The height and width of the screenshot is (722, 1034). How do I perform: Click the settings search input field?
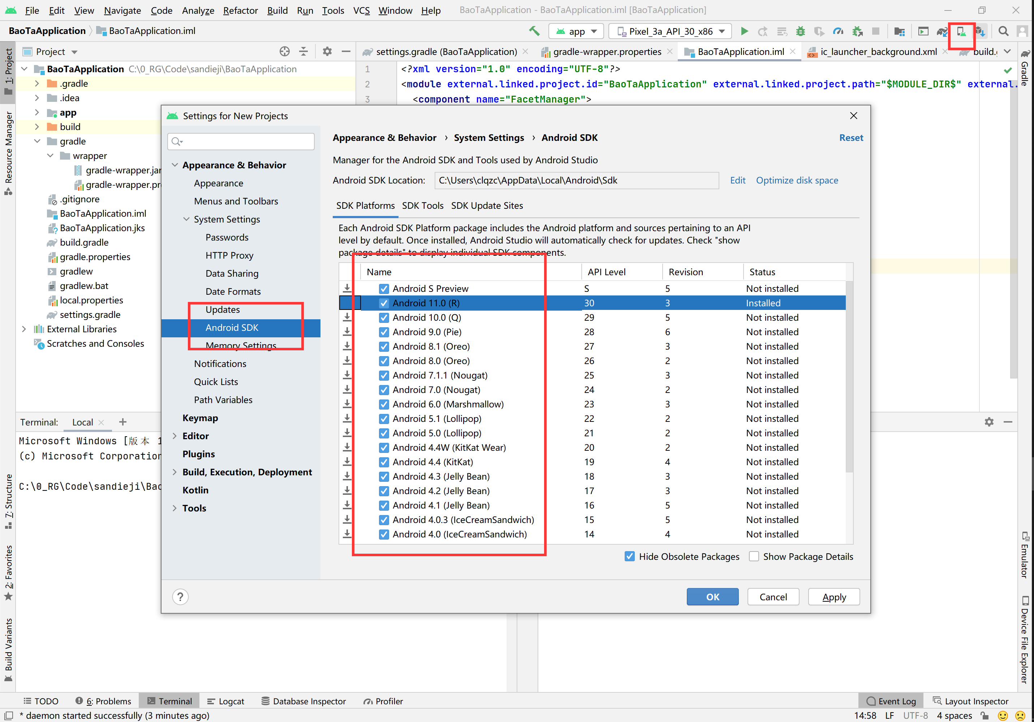pyautogui.click(x=241, y=141)
